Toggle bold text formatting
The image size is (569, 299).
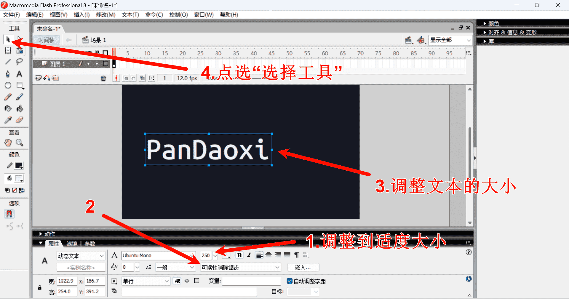[239, 255]
